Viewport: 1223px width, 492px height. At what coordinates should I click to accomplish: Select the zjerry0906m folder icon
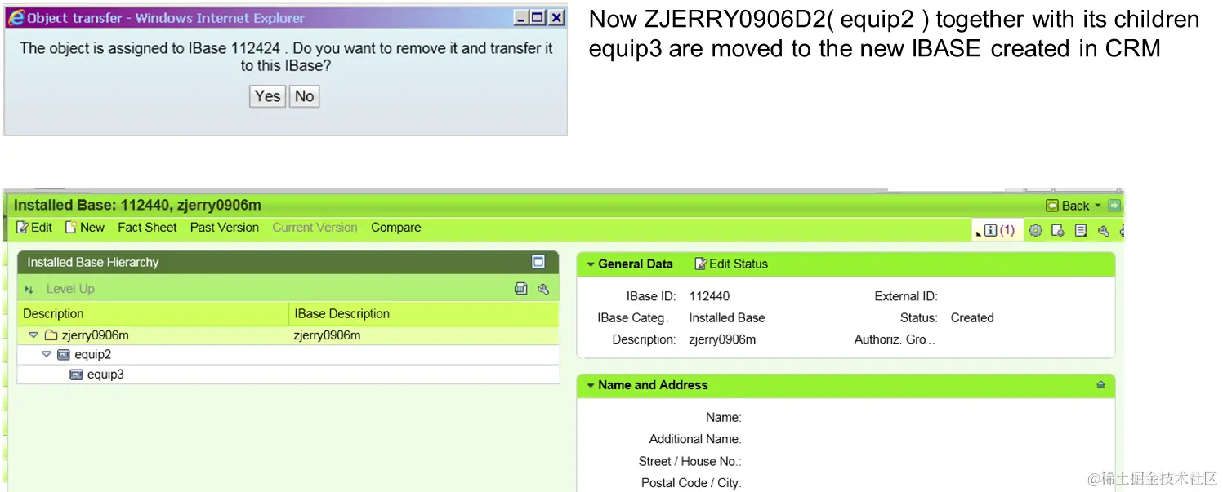point(51,335)
